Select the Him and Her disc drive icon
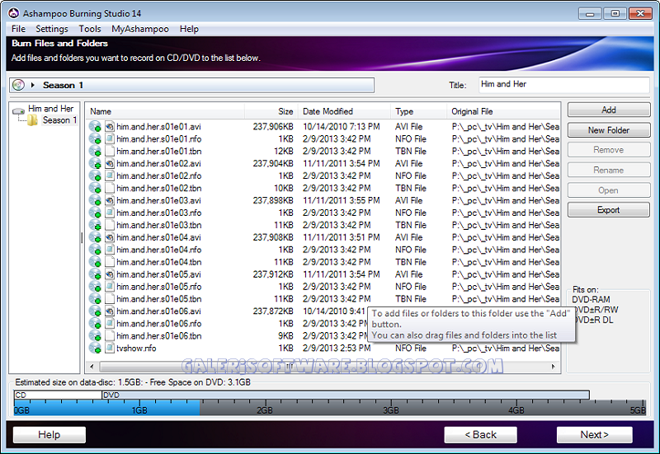This screenshot has width=660, height=454. click(x=18, y=111)
